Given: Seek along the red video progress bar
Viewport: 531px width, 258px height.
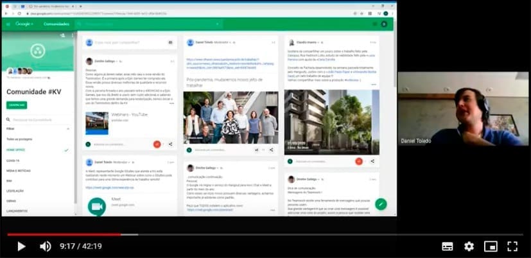Looking at the screenshot, I should click(x=64, y=234).
